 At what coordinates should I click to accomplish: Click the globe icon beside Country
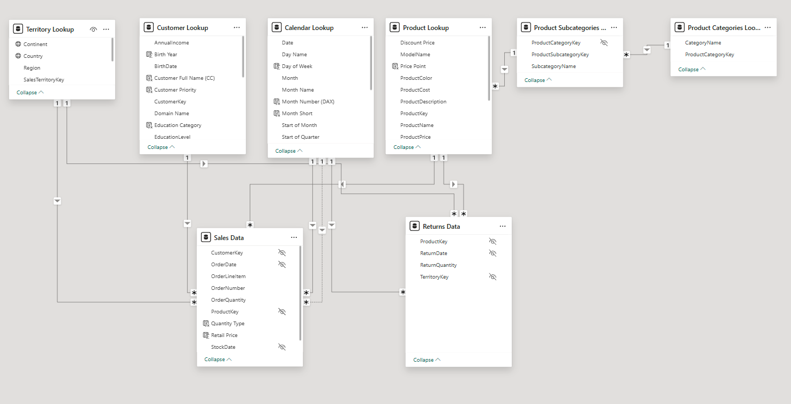(17, 56)
